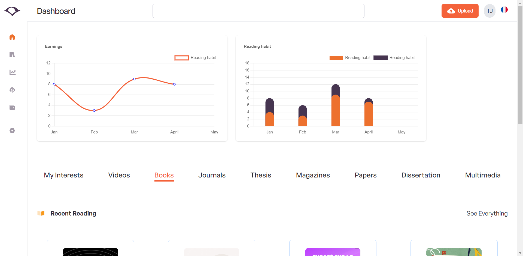
Task: Click the search input field
Action: click(258, 11)
